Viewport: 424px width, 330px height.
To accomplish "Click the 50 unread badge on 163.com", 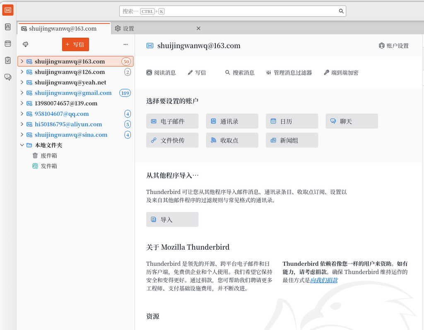I will pos(126,62).
